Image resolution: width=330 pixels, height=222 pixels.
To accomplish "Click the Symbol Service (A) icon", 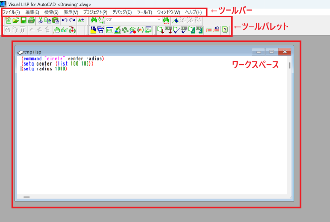I will 140,30.
